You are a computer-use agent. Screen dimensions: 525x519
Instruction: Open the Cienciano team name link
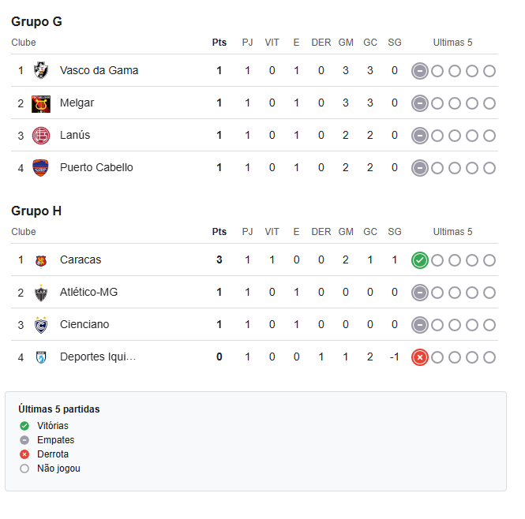coord(84,324)
